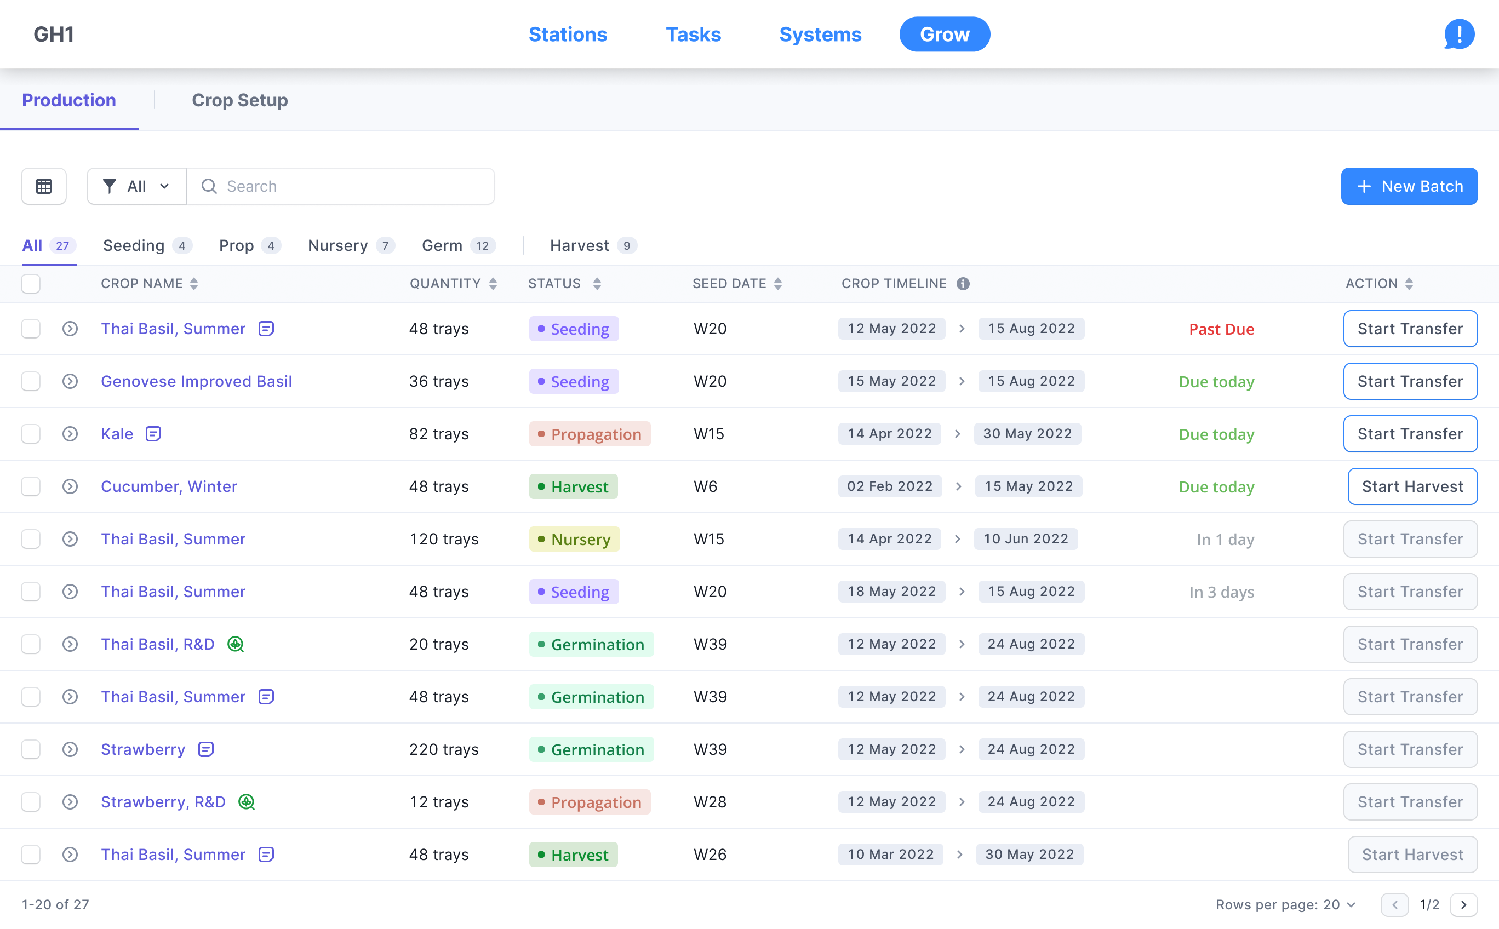
Task: Expand the Kale row details
Action: [x=70, y=434]
